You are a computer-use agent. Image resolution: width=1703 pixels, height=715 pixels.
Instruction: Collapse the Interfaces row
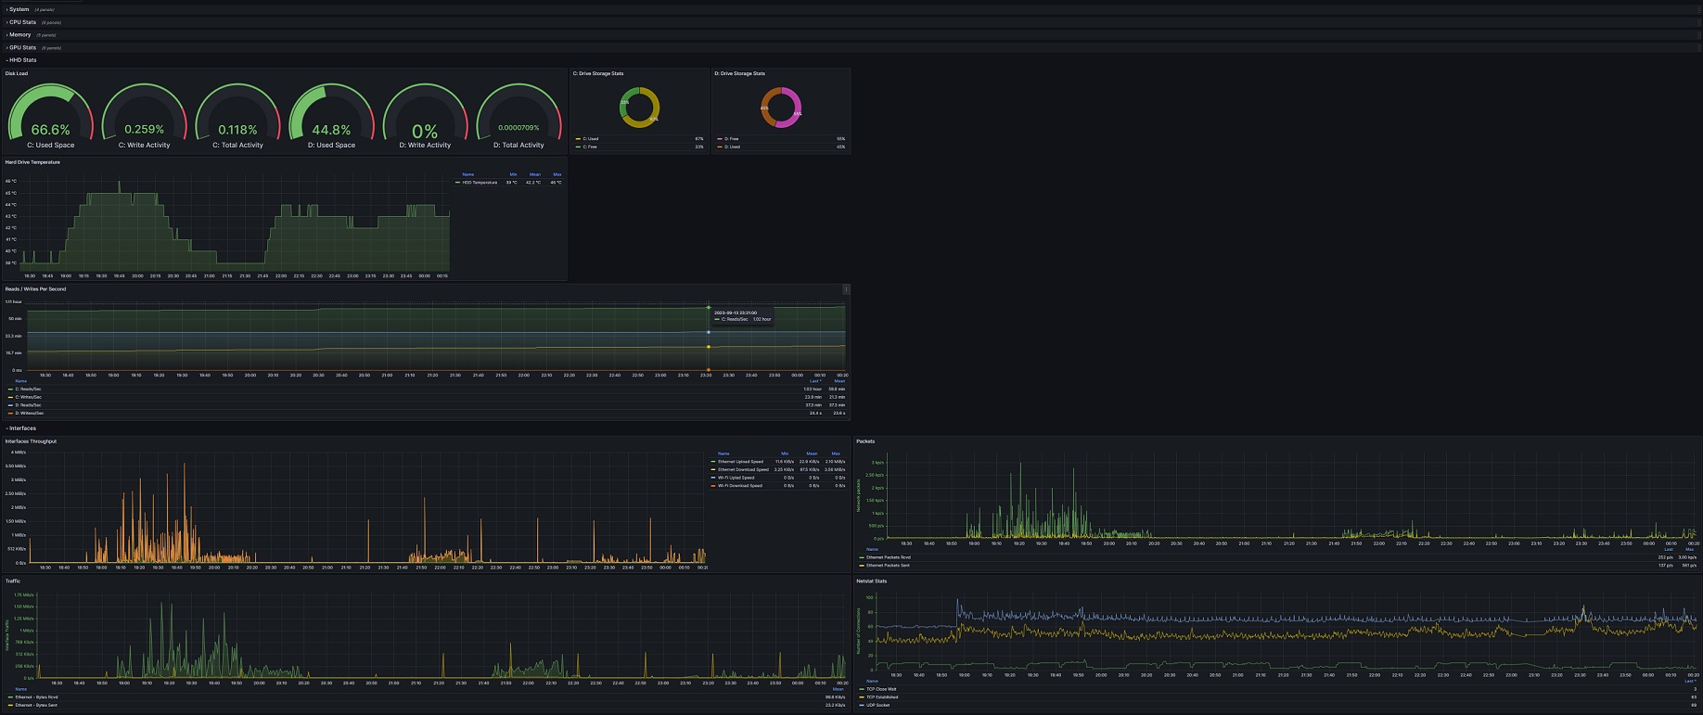pos(22,428)
